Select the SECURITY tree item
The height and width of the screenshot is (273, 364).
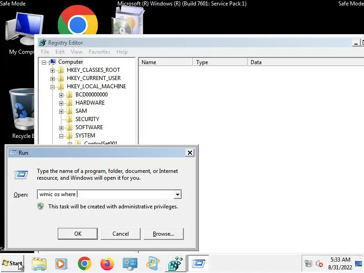pos(87,119)
